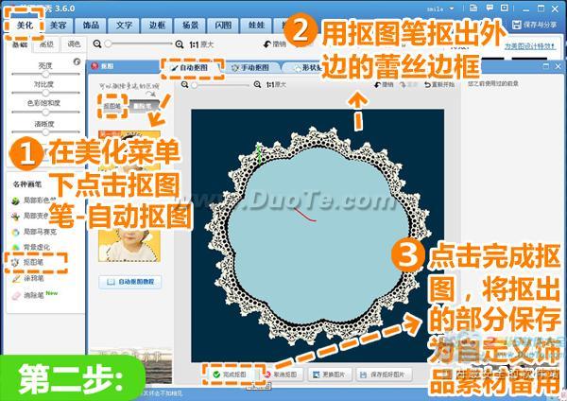Adjust the cutout dialog zoom slider
The height and width of the screenshot is (401, 567).
coord(221,85)
